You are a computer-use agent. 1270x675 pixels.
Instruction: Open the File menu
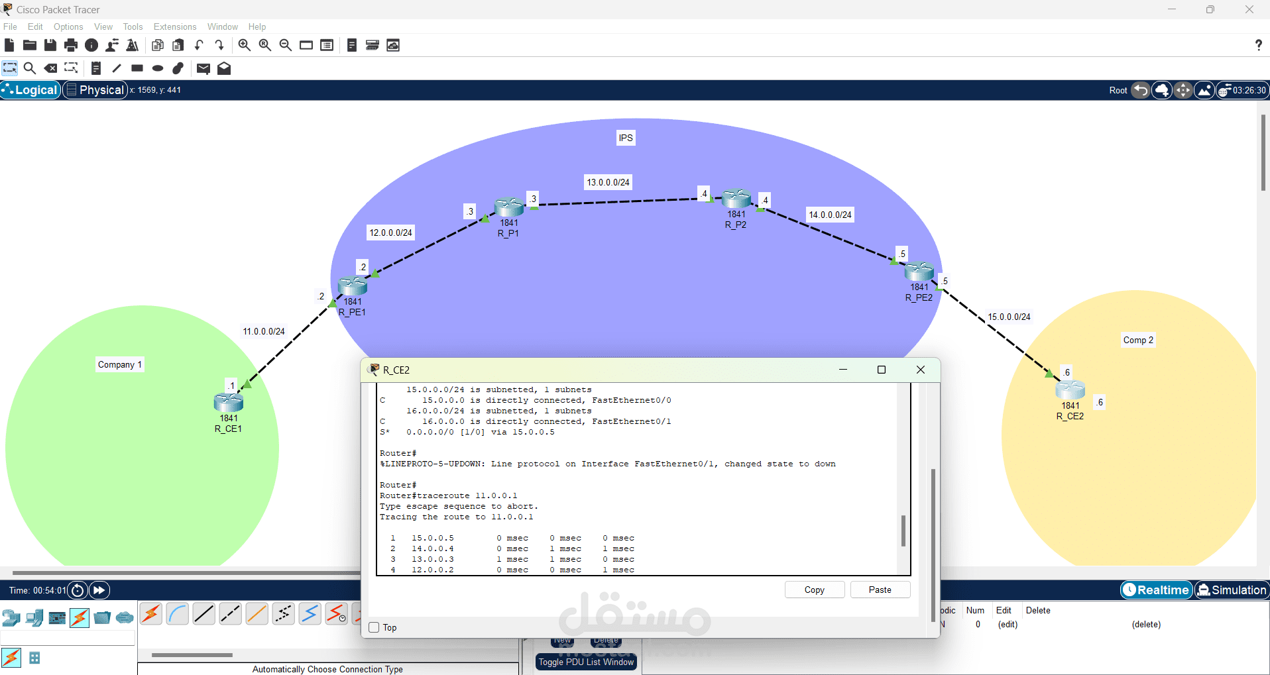[10, 26]
